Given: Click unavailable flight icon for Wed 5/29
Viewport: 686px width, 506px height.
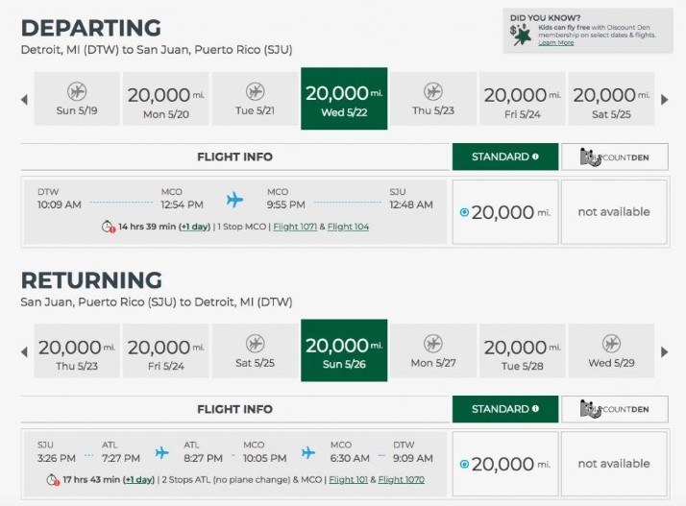Looking at the screenshot, I should point(611,344).
